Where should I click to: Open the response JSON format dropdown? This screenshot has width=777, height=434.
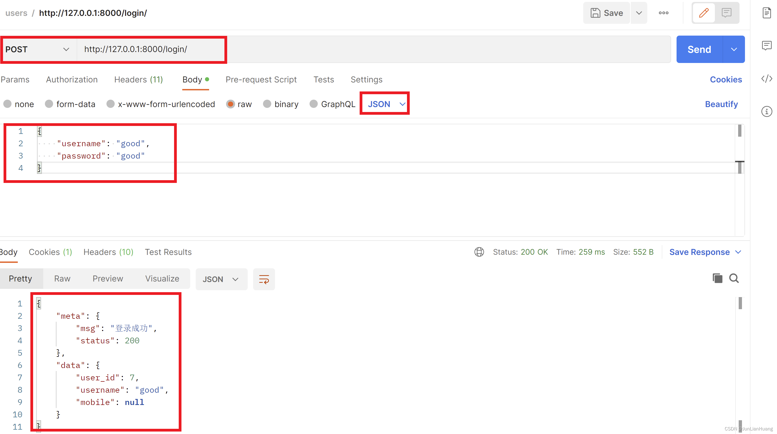coord(221,279)
